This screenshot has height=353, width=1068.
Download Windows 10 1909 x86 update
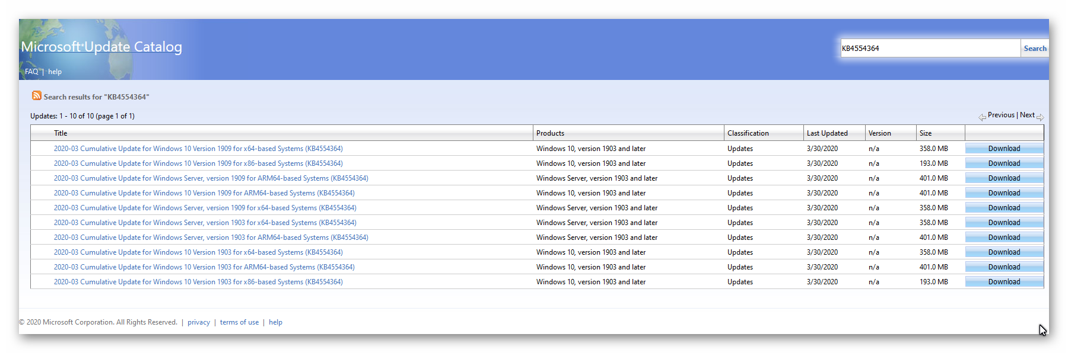(1004, 163)
